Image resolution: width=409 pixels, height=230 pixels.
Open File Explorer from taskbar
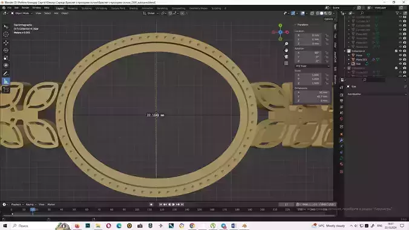(98, 226)
